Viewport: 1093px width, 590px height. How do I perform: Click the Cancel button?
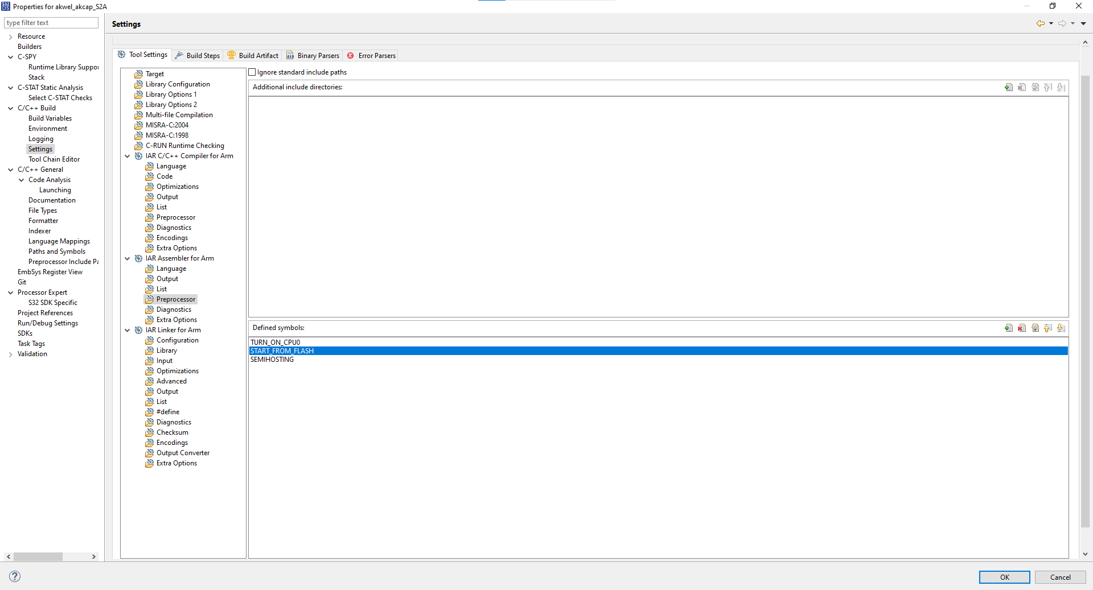pyautogui.click(x=1060, y=577)
